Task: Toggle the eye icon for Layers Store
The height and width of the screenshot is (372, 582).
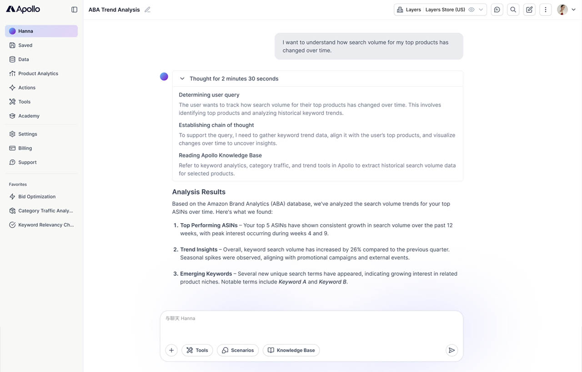Action: click(472, 10)
